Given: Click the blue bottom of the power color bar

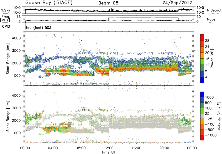Looking at the screenshot, I should (x=202, y=80).
